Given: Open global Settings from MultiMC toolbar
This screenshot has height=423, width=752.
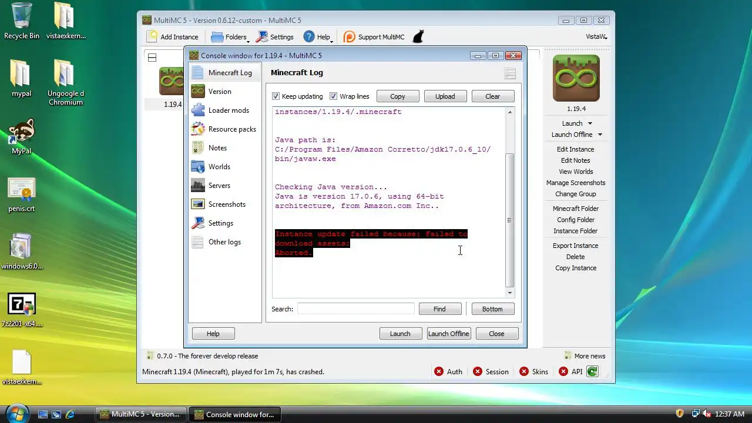Looking at the screenshot, I should pos(275,37).
